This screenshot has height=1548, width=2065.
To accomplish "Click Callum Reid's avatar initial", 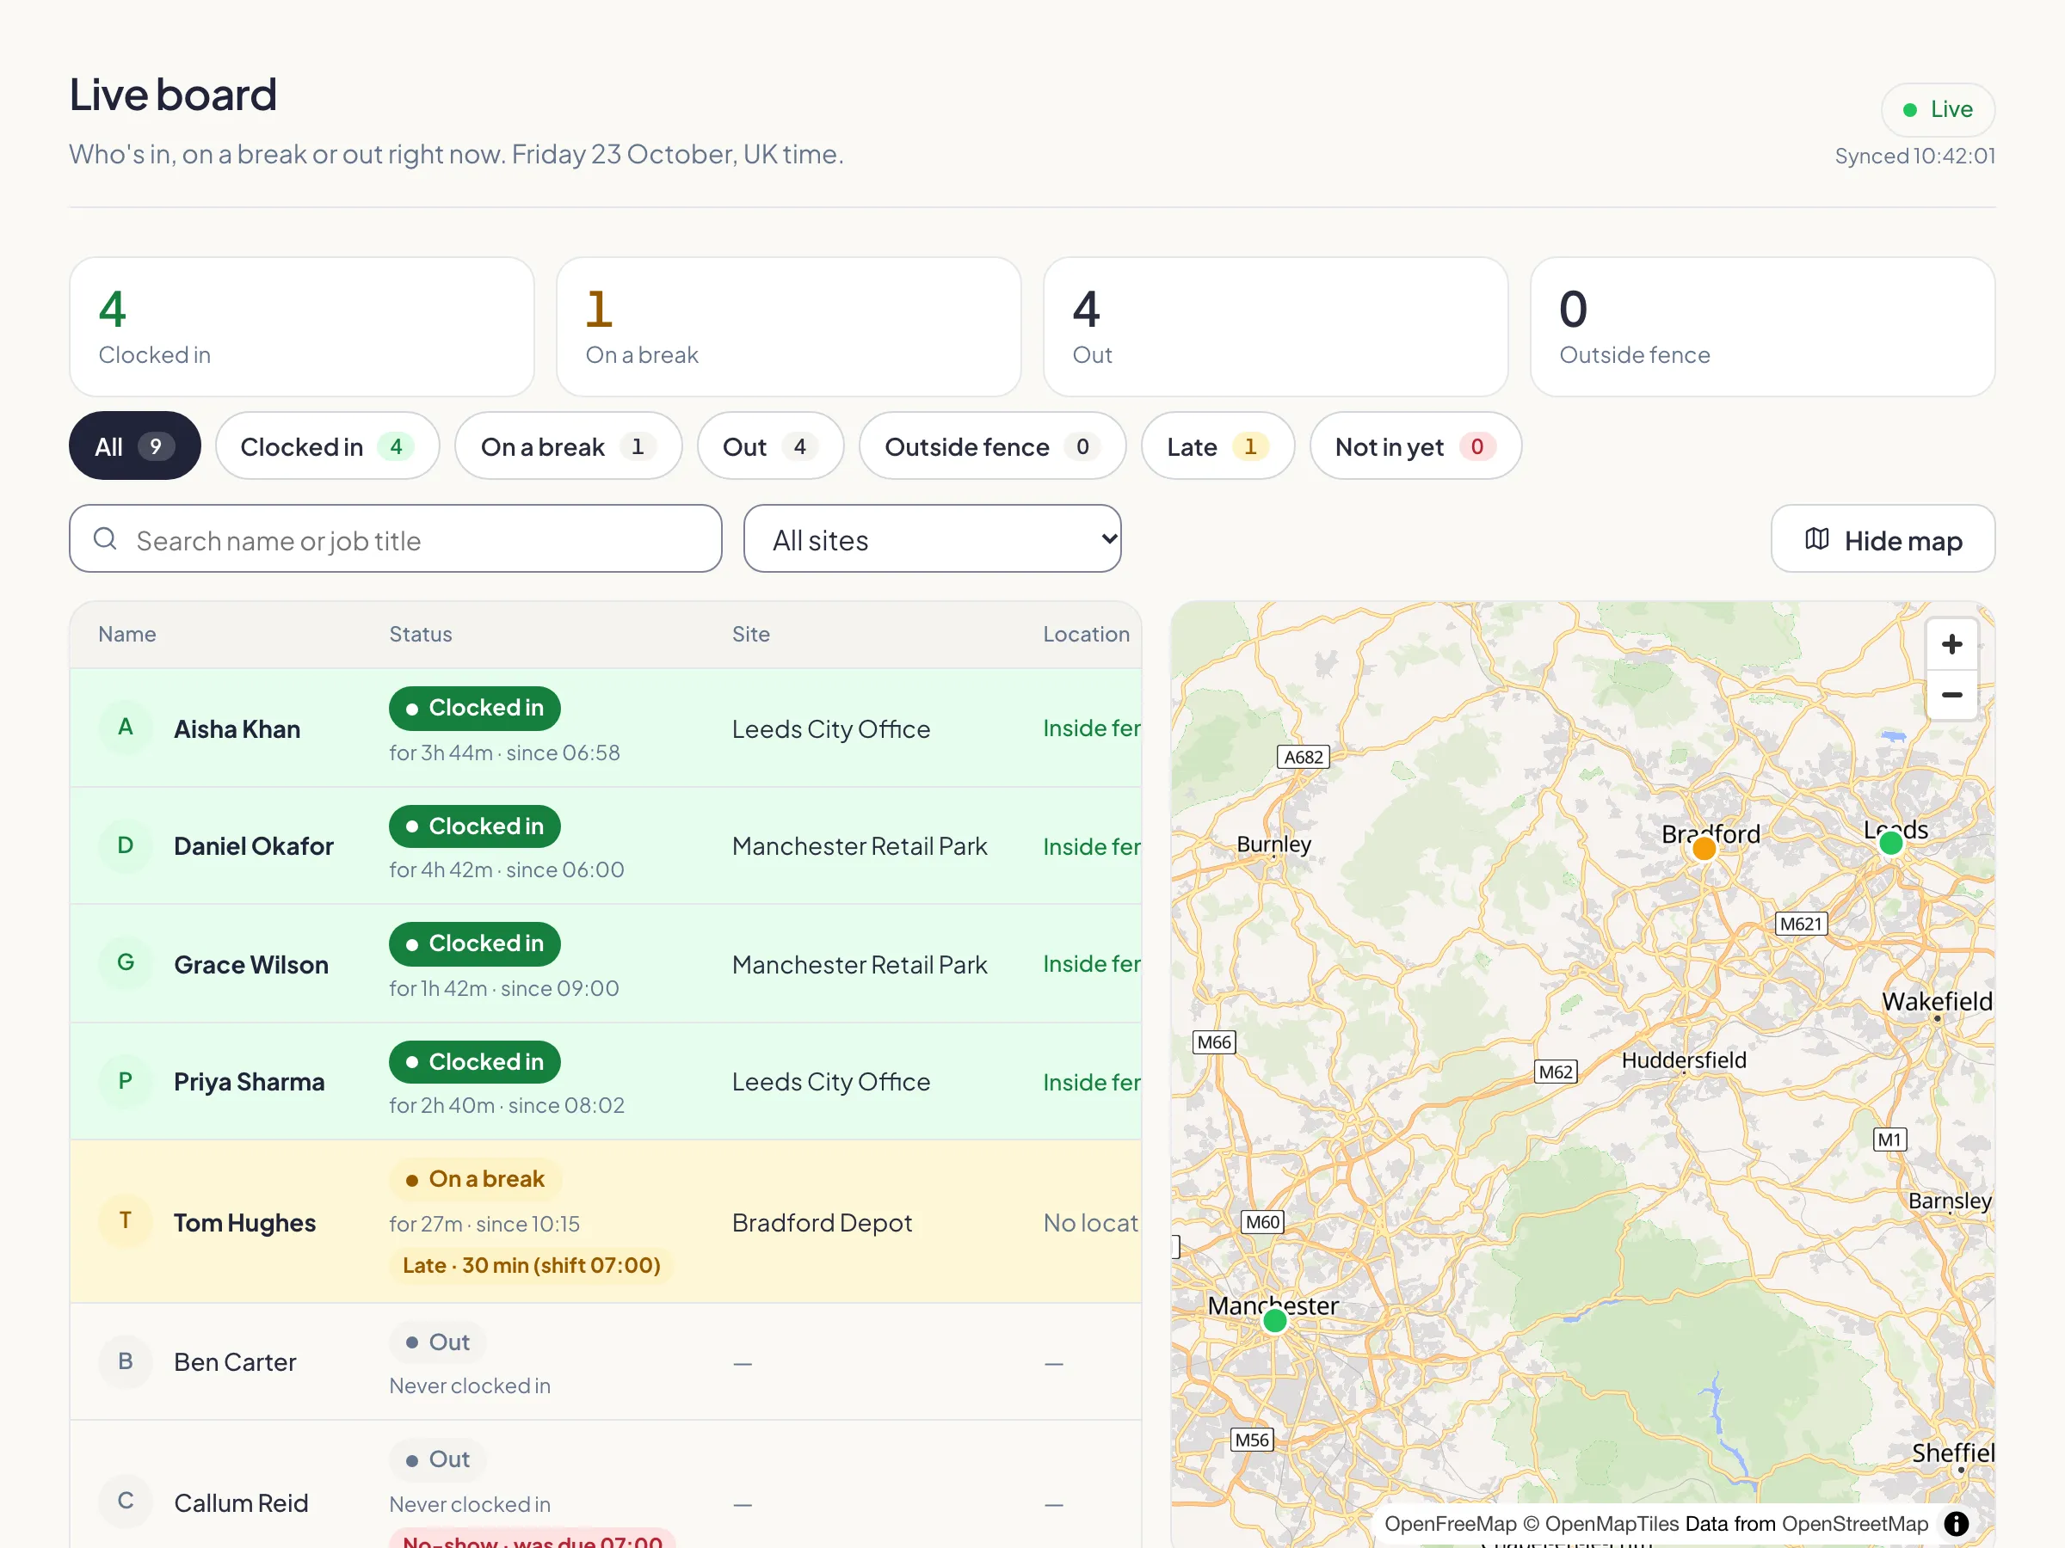I will click(125, 1502).
